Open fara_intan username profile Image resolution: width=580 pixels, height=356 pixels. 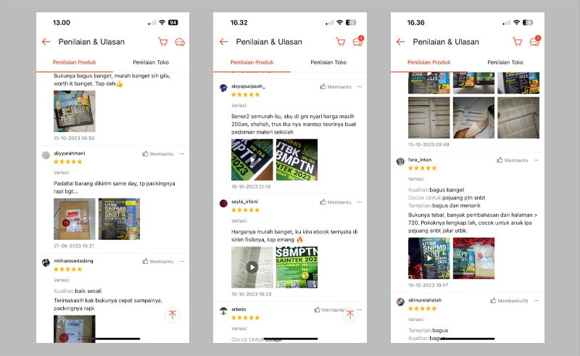click(x=420, y=160)
